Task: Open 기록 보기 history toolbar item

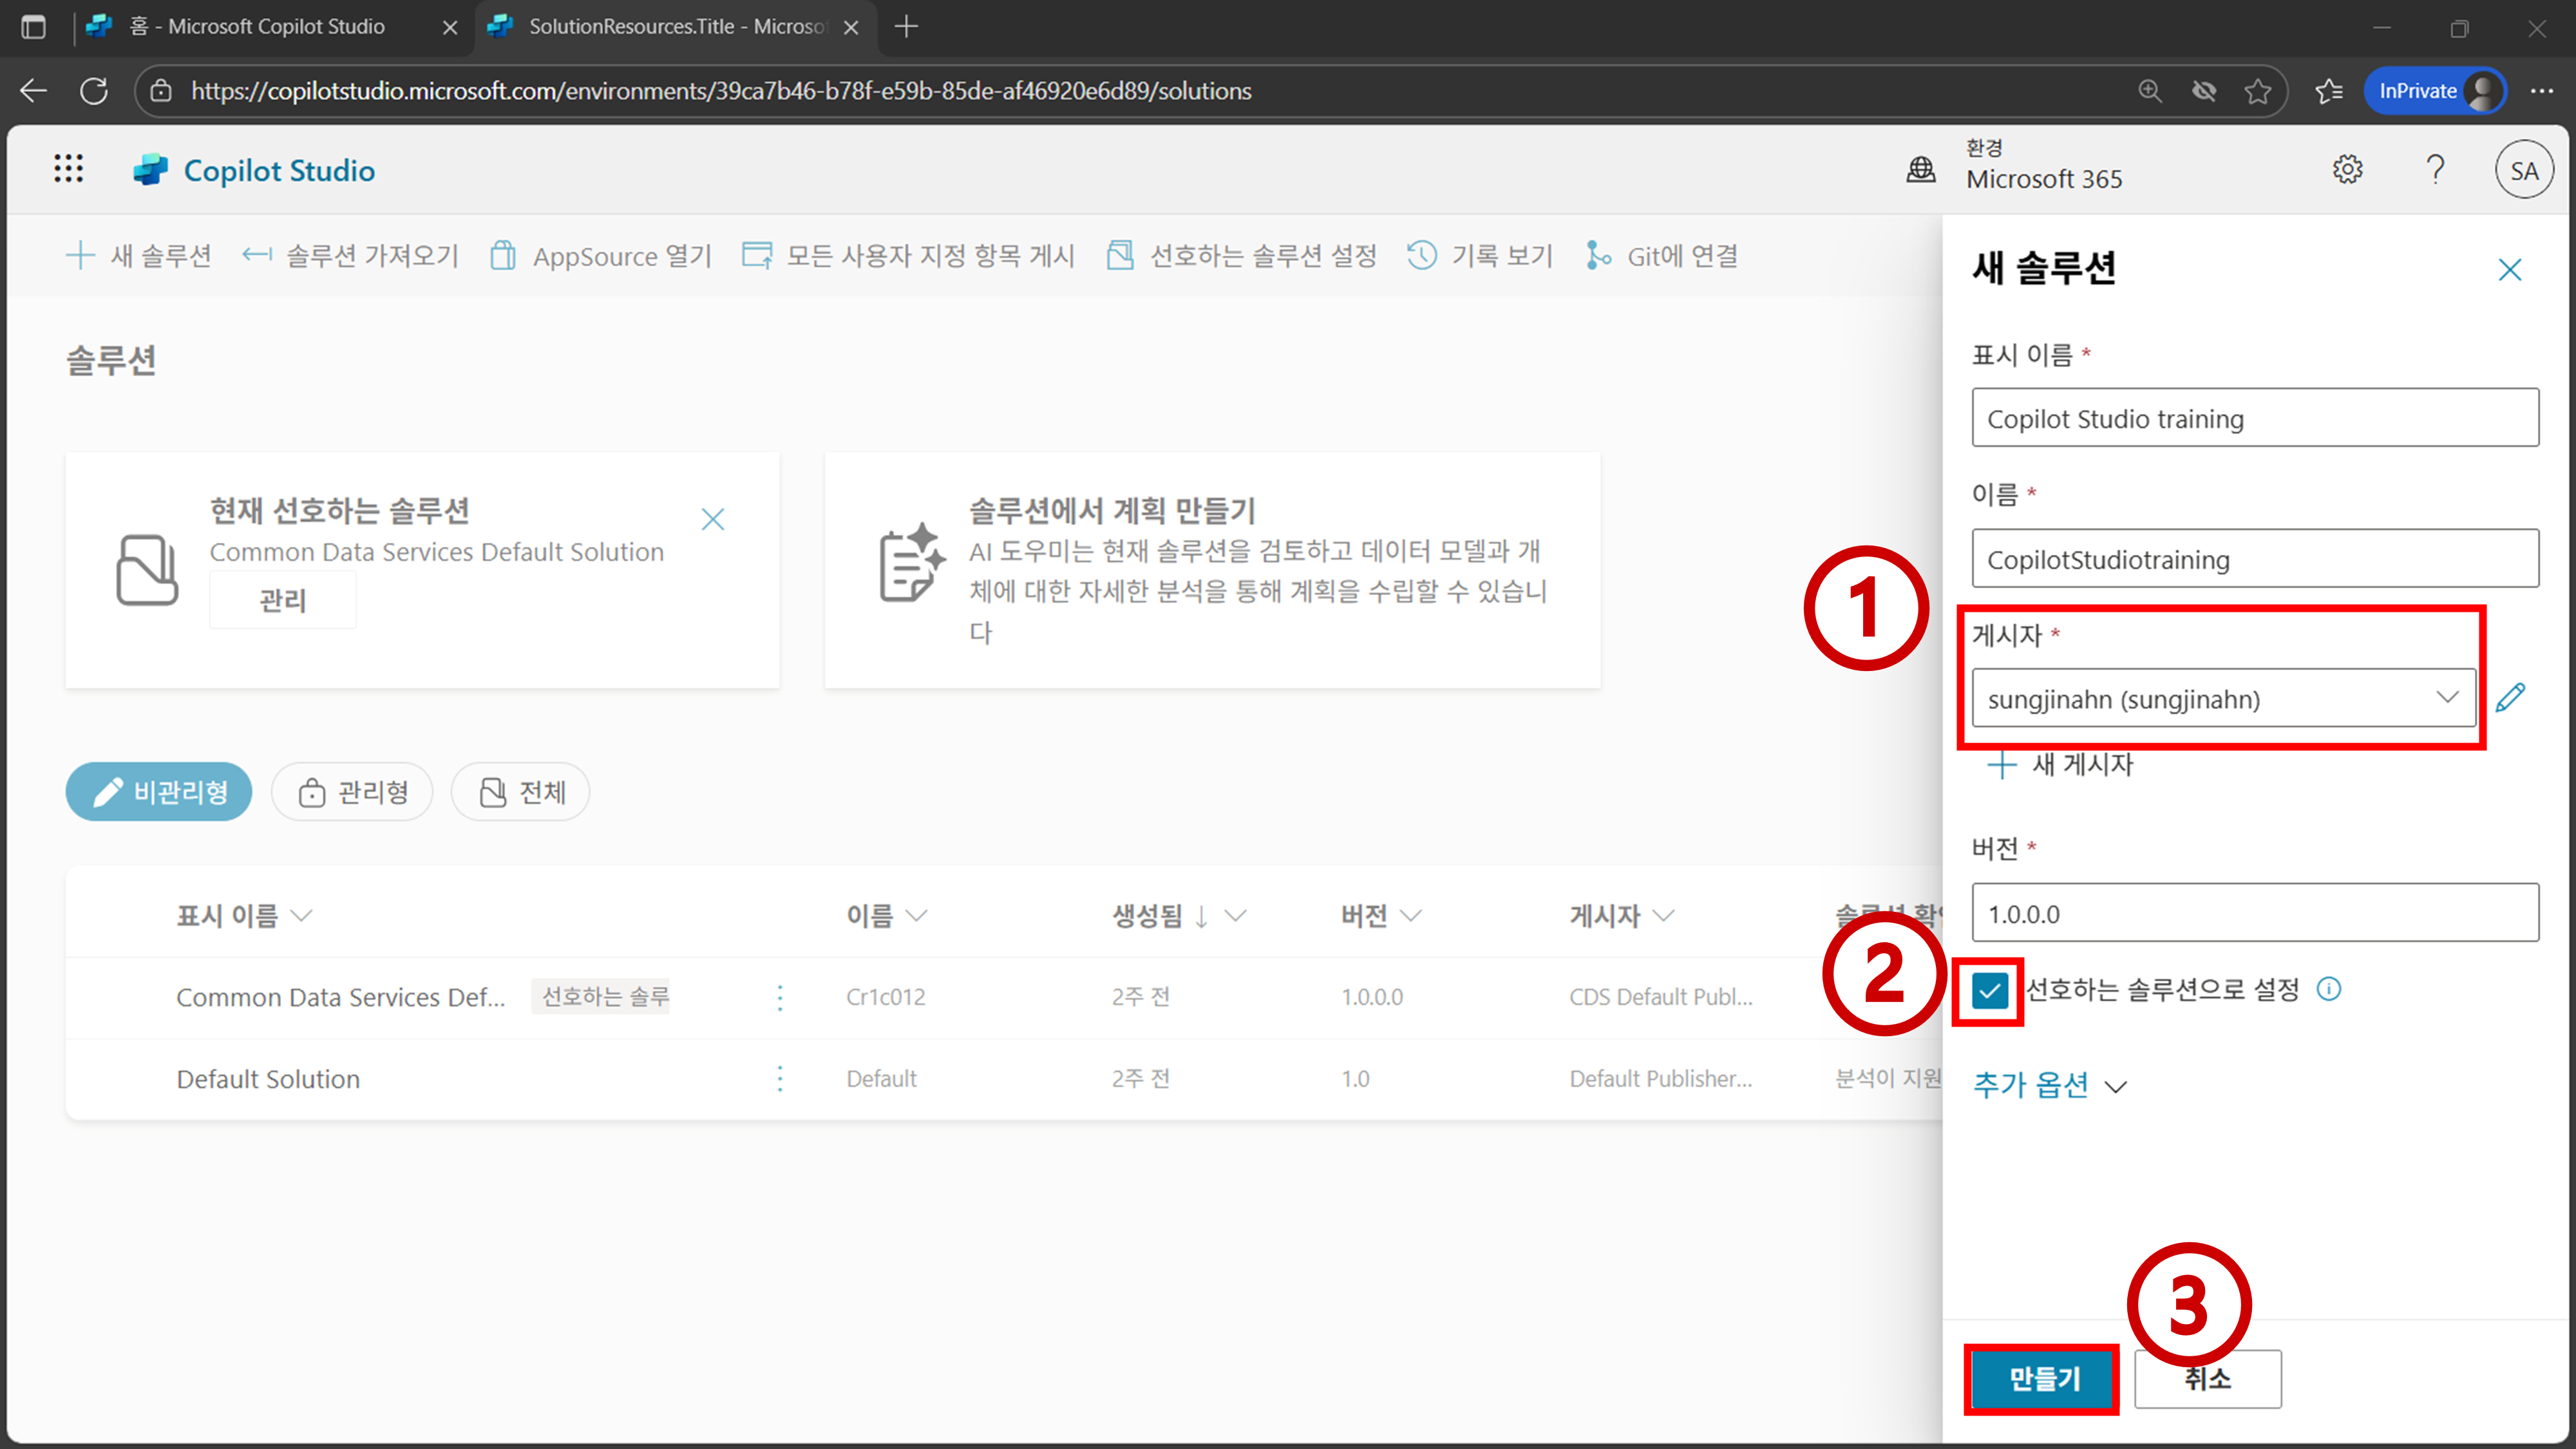Action: 1480,256
